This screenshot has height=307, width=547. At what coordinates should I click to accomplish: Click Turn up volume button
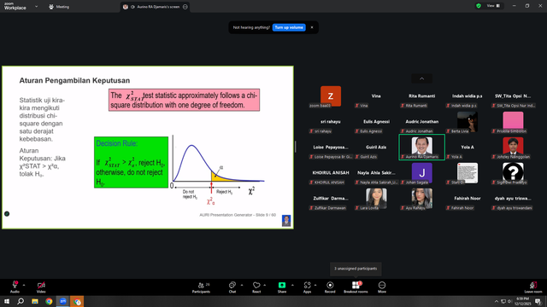pos(289,27)
